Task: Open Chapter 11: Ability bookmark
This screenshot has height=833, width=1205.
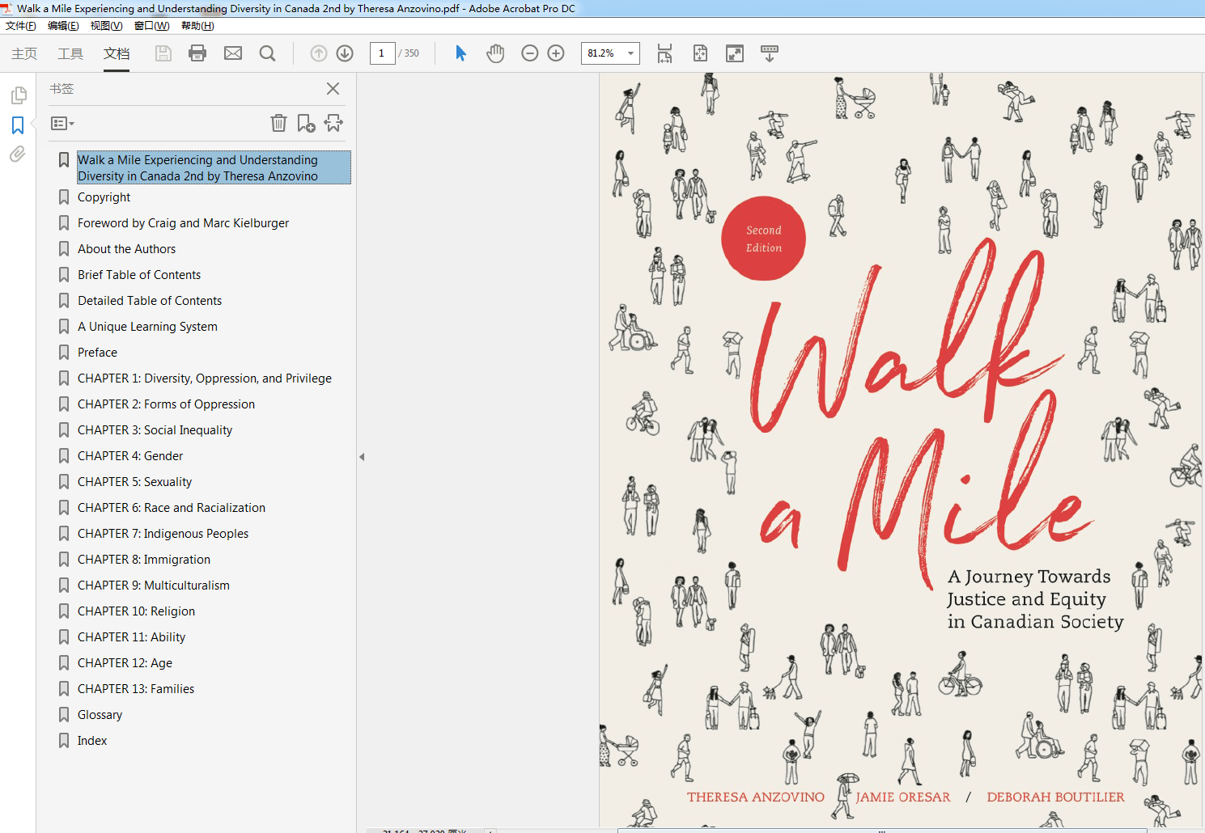Action: coord(131,637)
